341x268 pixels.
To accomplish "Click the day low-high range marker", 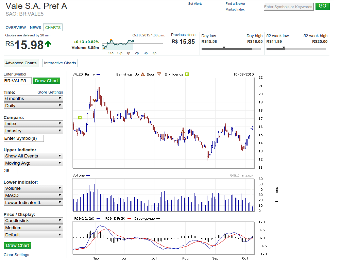I will pos(224,48).
